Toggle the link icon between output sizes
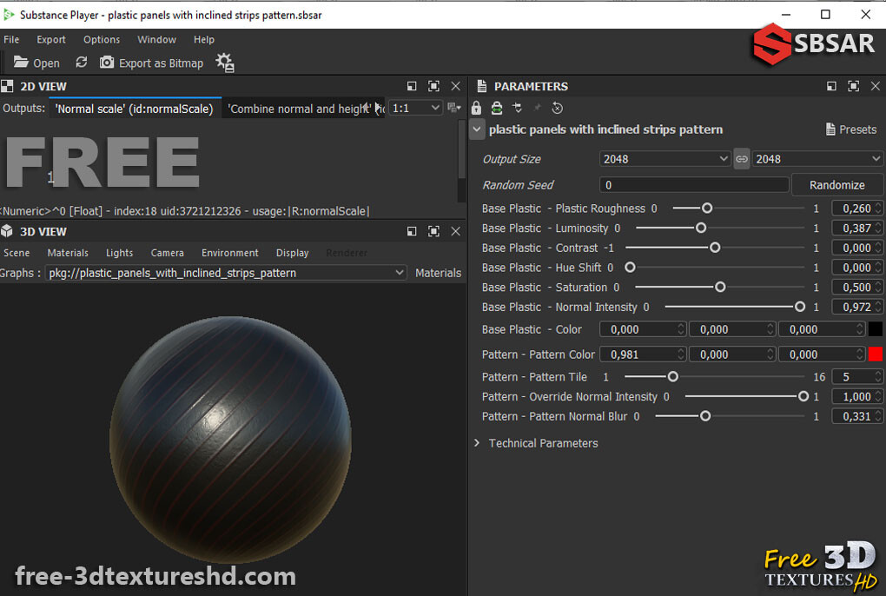This screenshot has height=596, width=886. (x=741, y=158)
